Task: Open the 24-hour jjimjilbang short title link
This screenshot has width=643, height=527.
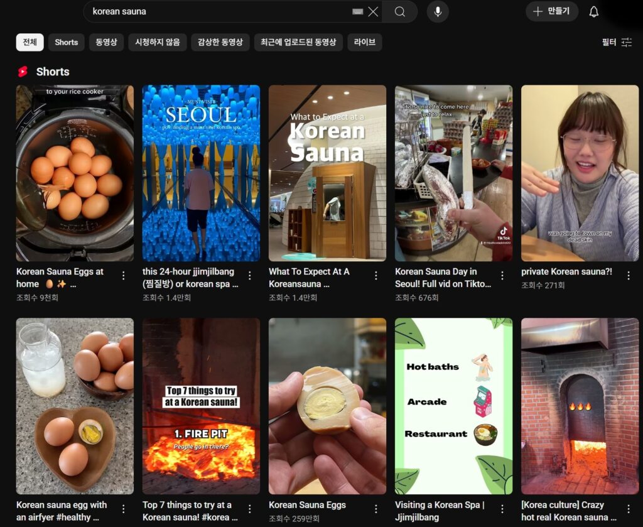Action: point(190,278)
